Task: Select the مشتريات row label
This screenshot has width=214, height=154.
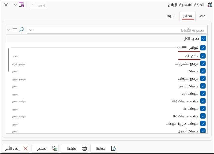Action: (x=191, y=56)
